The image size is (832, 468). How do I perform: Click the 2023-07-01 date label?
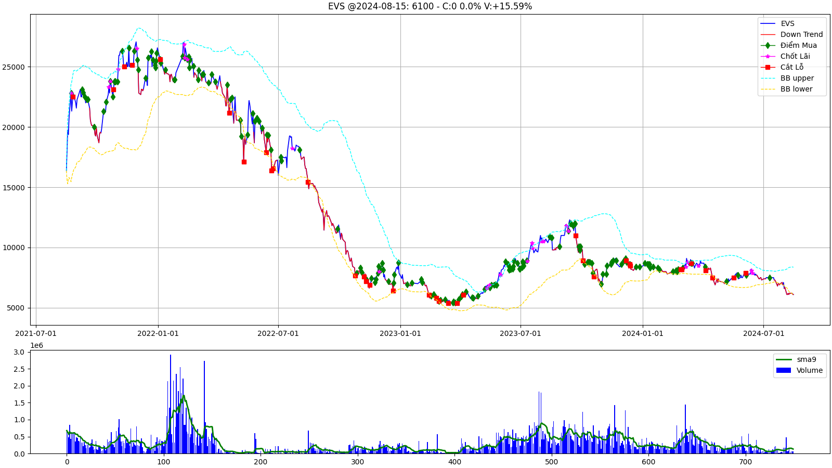point(521,333)
